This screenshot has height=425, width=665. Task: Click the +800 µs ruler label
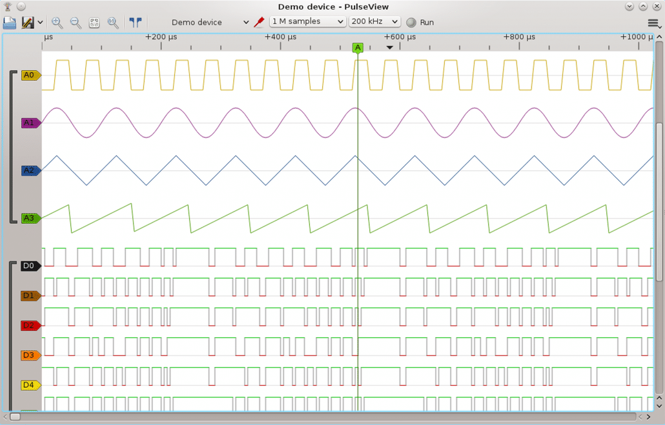pos(519,37)
